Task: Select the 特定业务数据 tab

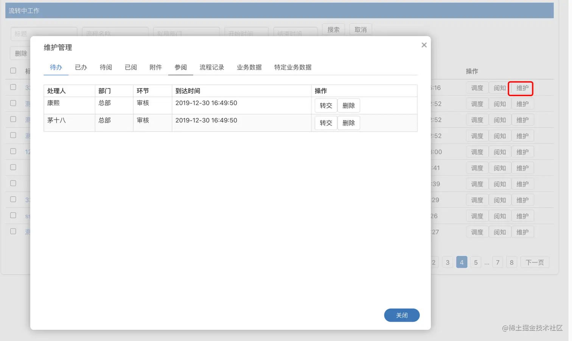Action: [x=293, y=67]
